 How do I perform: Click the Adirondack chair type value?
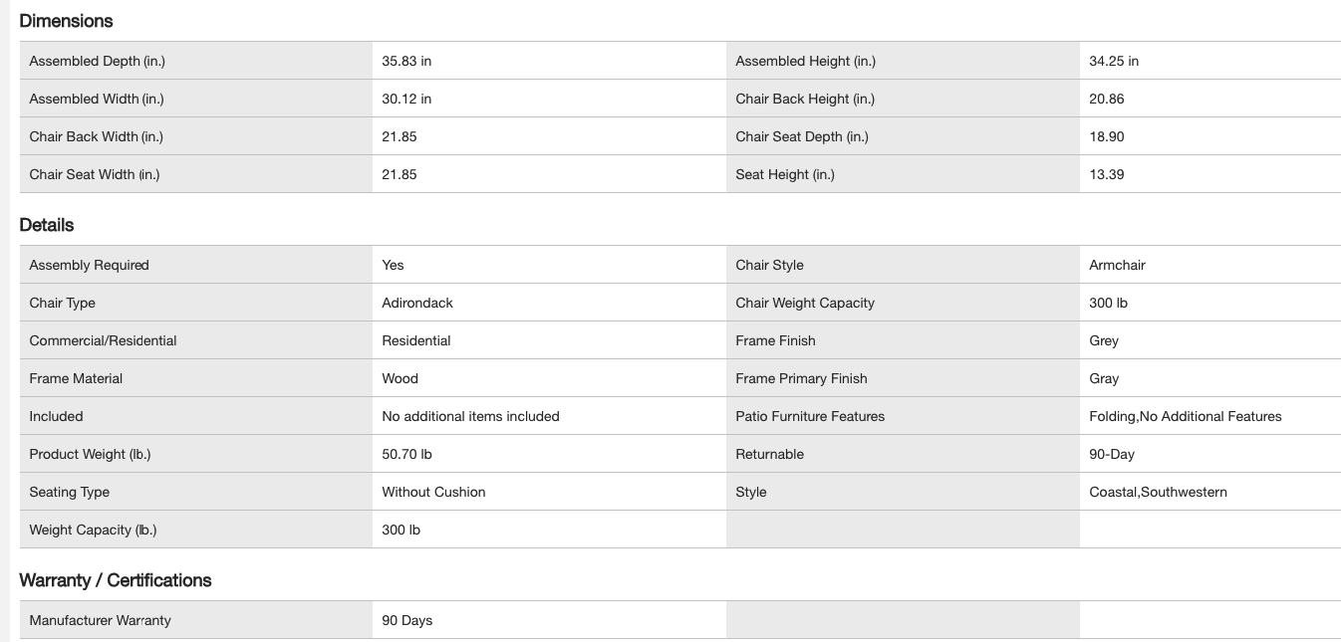[417, 303]
